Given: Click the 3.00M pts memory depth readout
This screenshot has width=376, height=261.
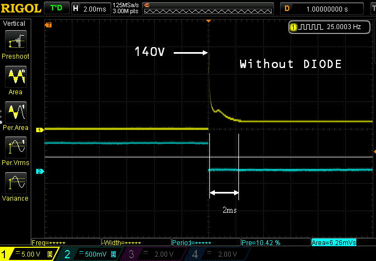Looking at the screenshot, I should pyautogui.click(x=126, y=12).
